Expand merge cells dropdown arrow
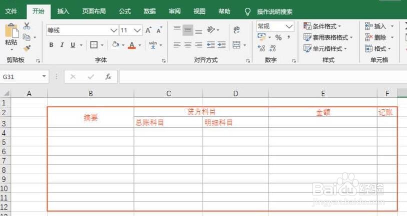The image size is (407, 216). tap(245, 45)
